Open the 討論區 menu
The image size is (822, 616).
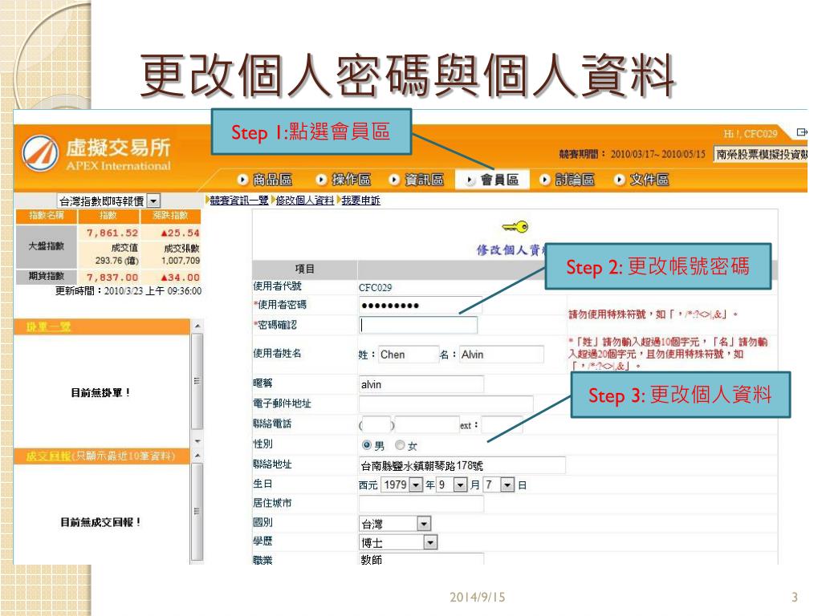[575, 180]
